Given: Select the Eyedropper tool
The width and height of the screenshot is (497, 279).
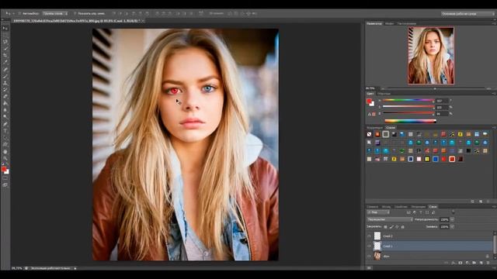Looking at the screenshot, I should (5, 62).
